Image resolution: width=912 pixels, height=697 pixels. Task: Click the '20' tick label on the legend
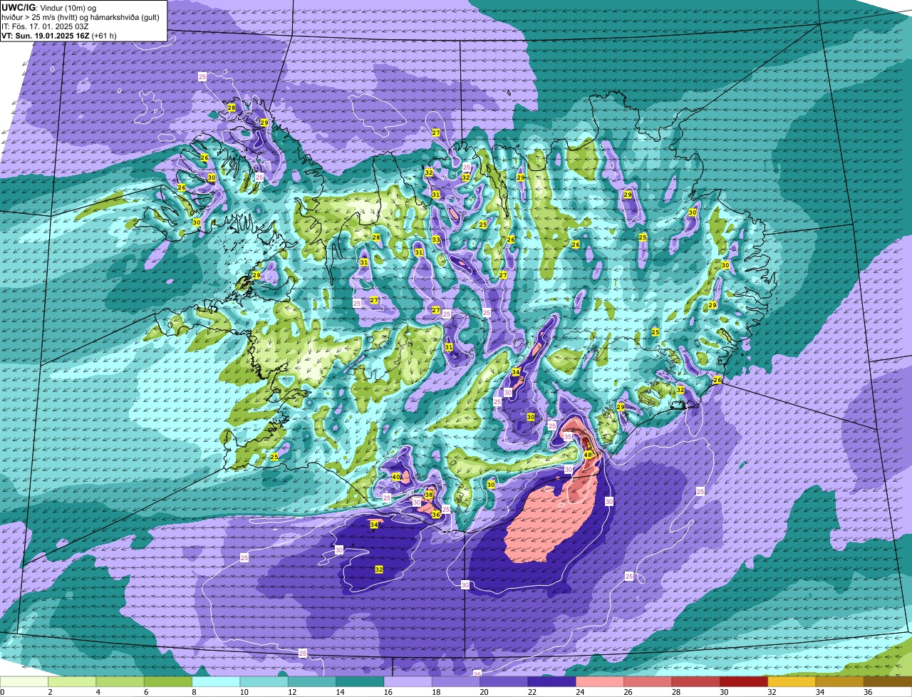[483, 692]
